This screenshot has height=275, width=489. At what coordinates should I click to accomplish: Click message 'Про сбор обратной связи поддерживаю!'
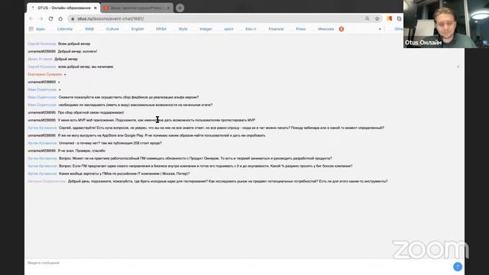click(x=91, y=112)
